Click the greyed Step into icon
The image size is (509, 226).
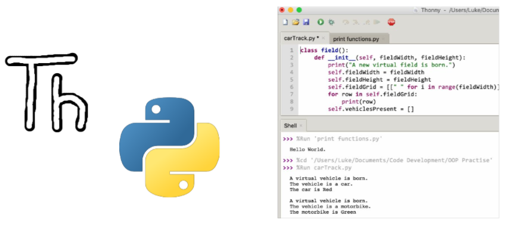(356, 22)
